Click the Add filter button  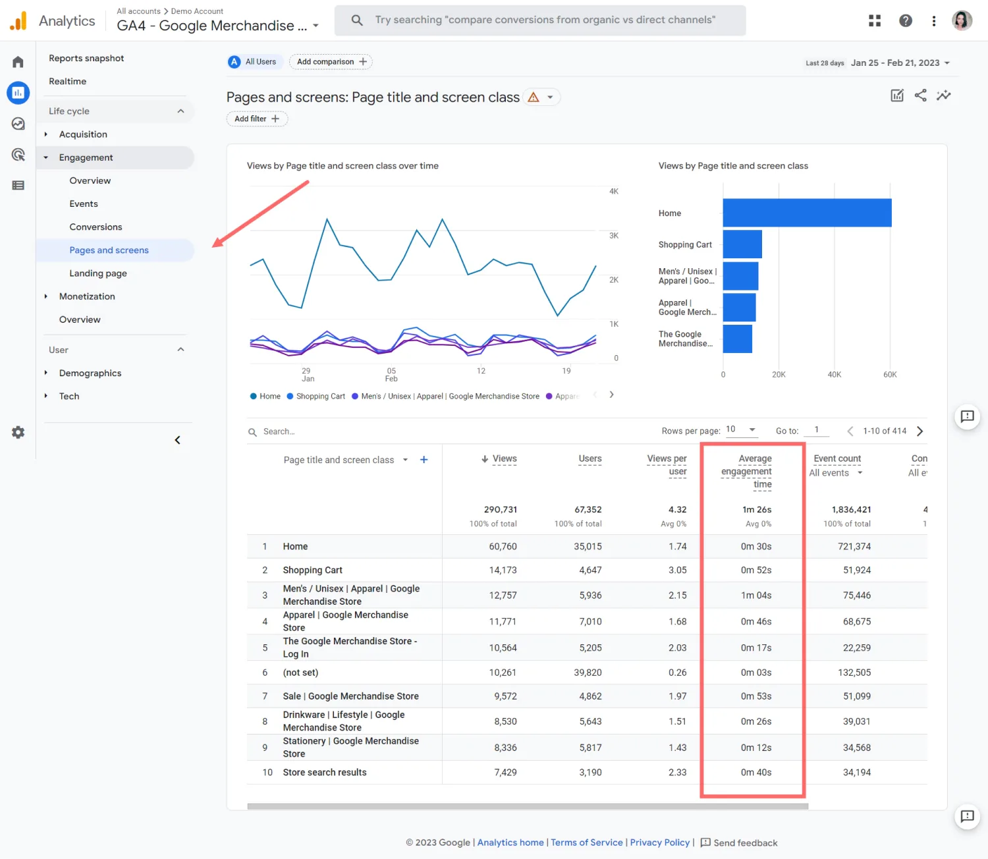click(x=257, y=119)
